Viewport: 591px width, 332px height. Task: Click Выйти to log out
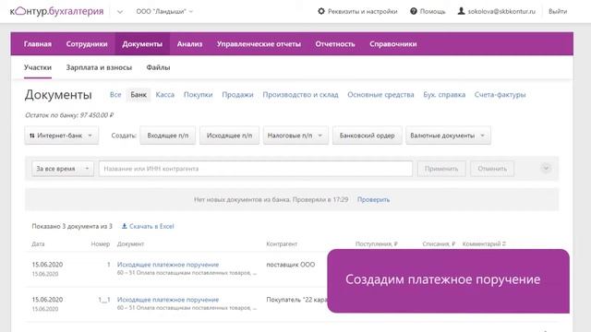[x=558, y=12]
